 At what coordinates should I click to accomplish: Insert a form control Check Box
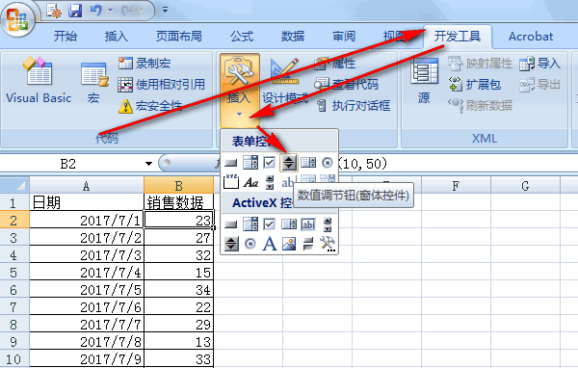tap(270, 163)
